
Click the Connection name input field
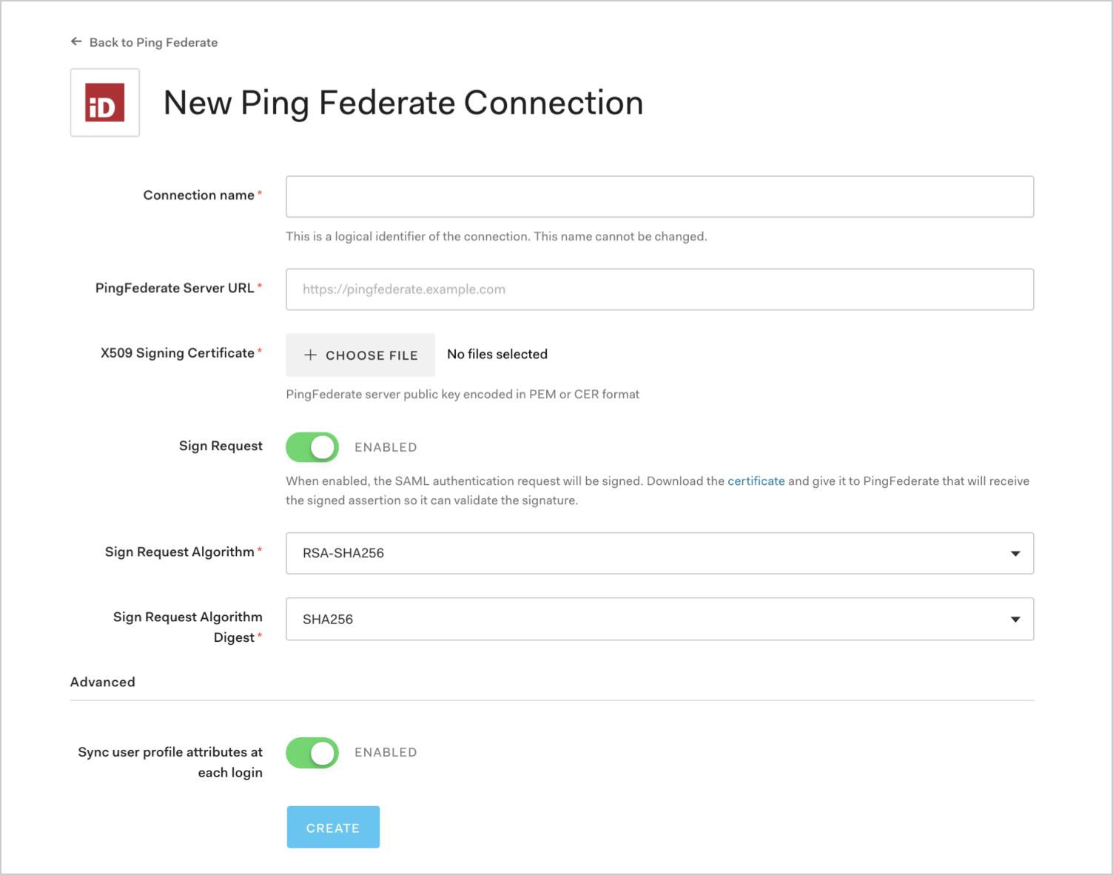pyautogui.click(x=659, y=196)
